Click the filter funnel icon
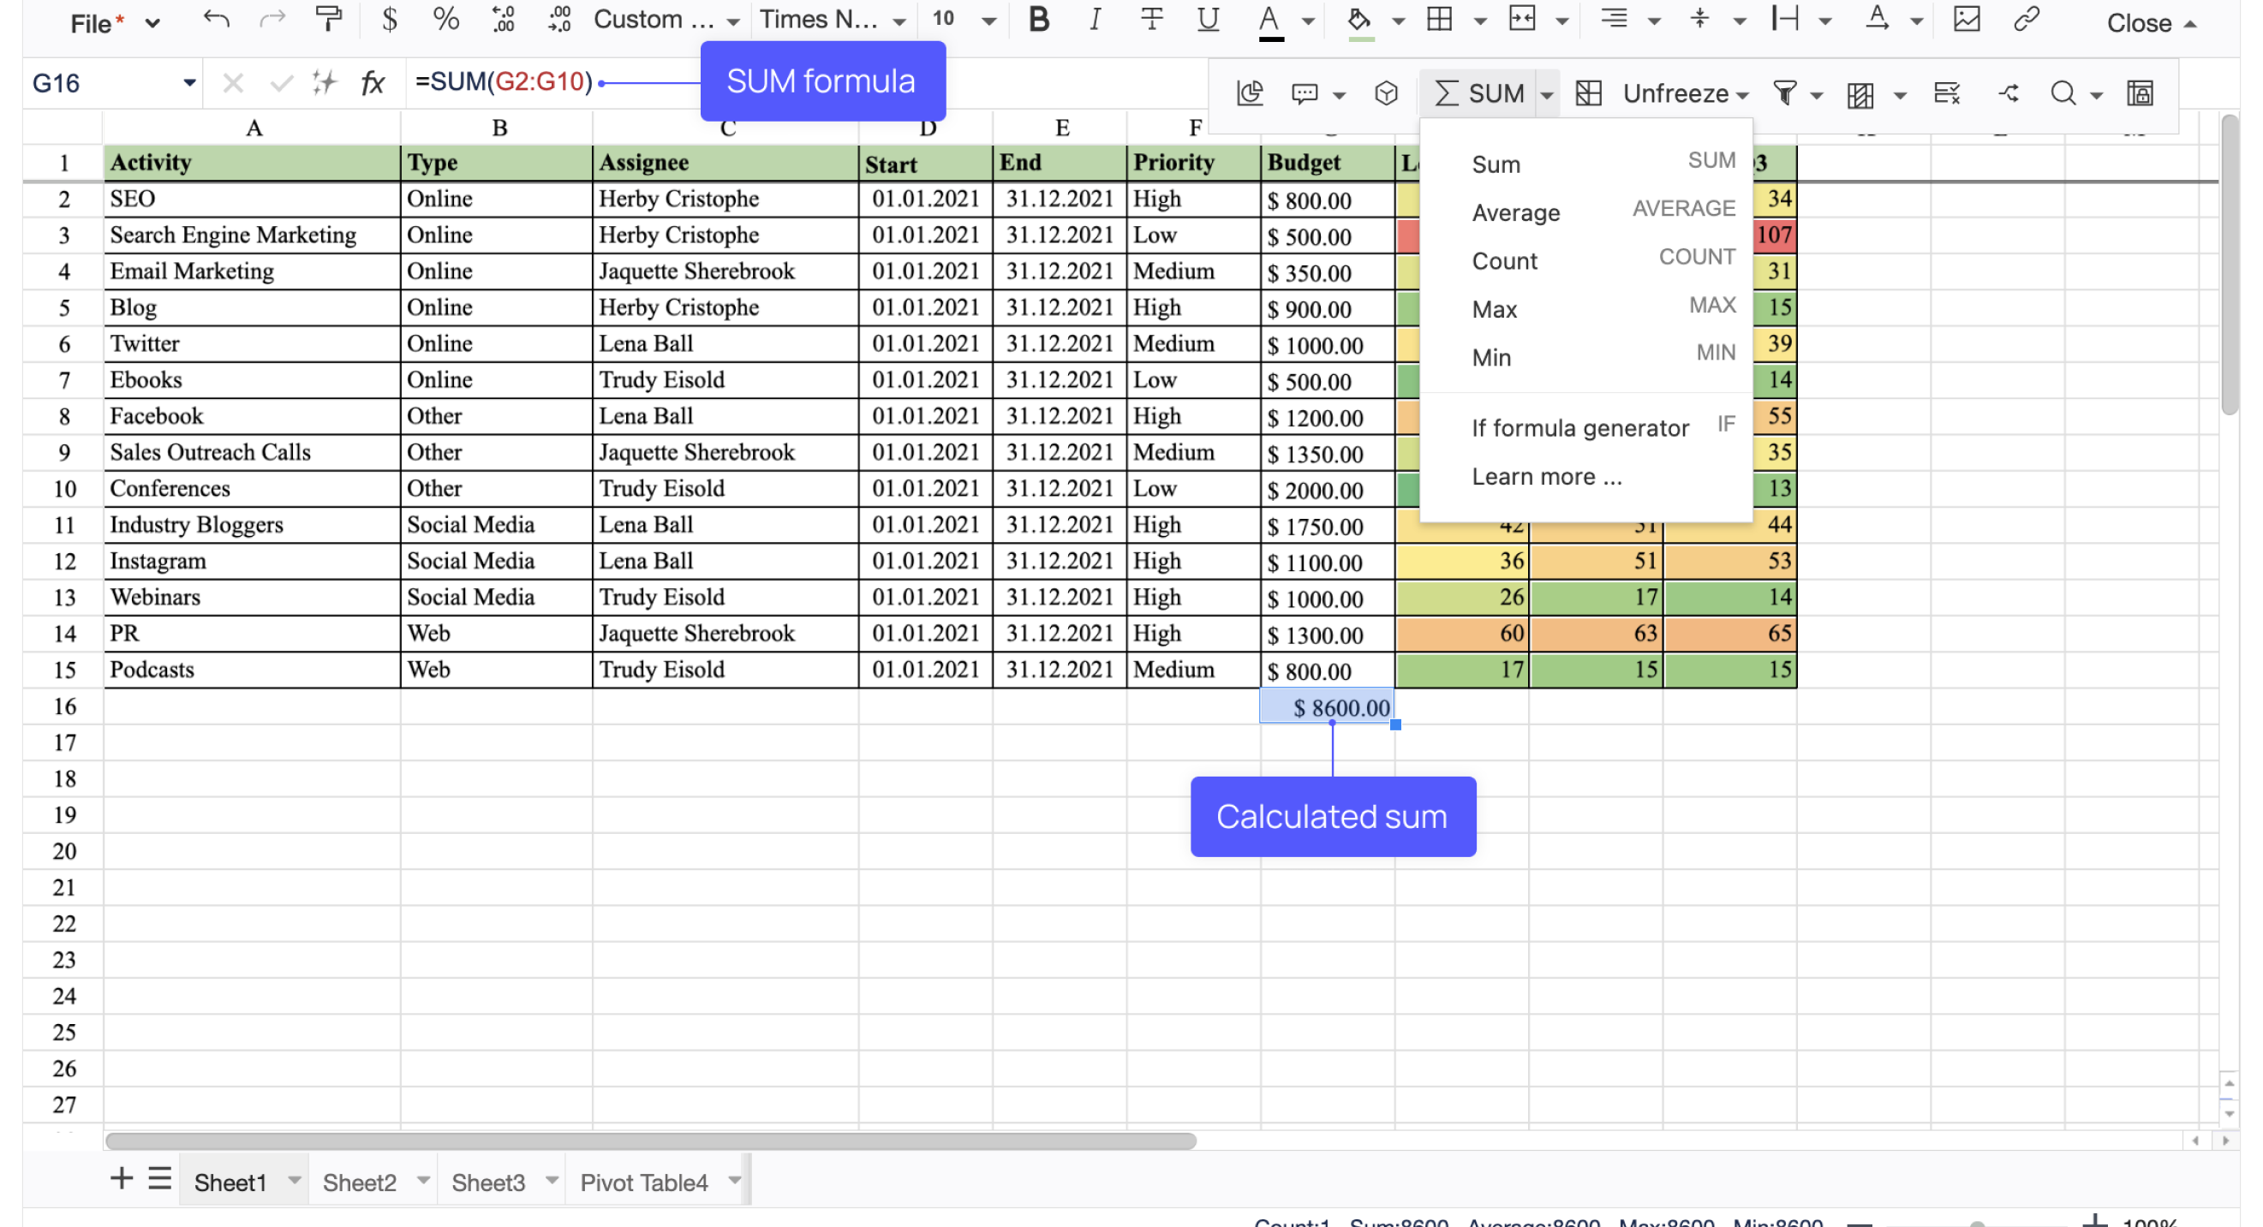The height and width of the screenshot is (1227, 2263). pyautogui.click(x=1785, y=93)
